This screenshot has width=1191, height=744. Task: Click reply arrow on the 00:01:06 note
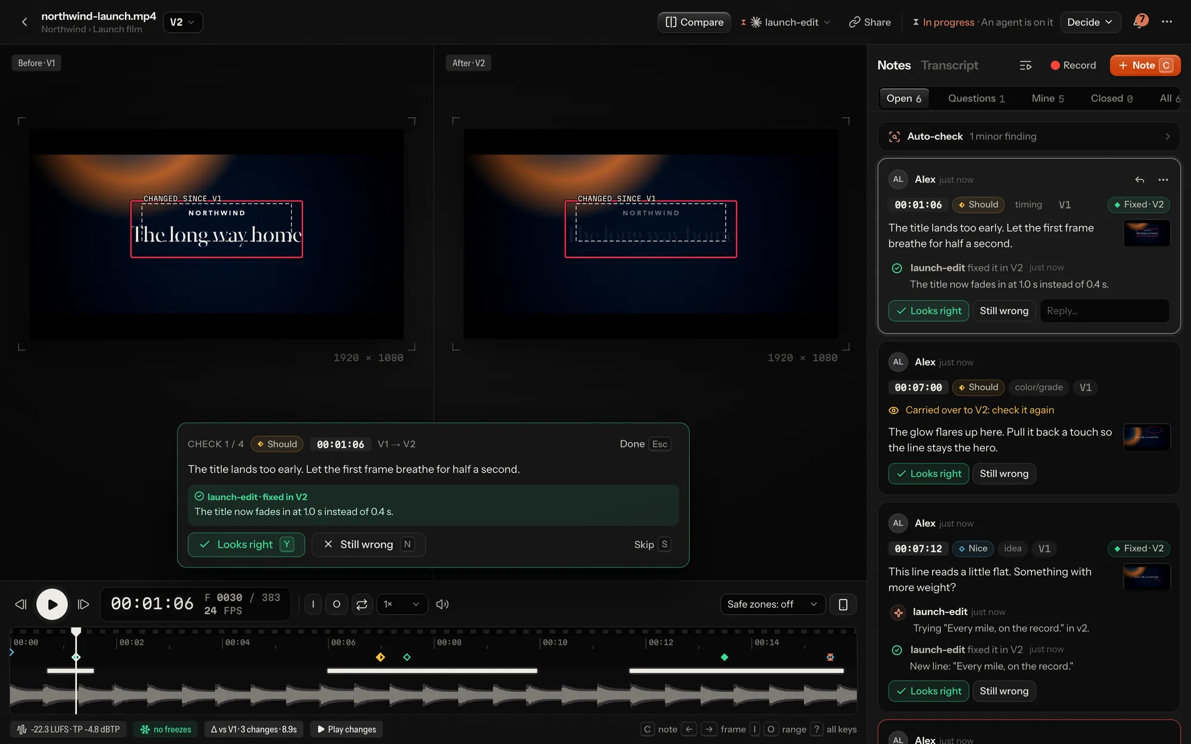coord(1140,180)
